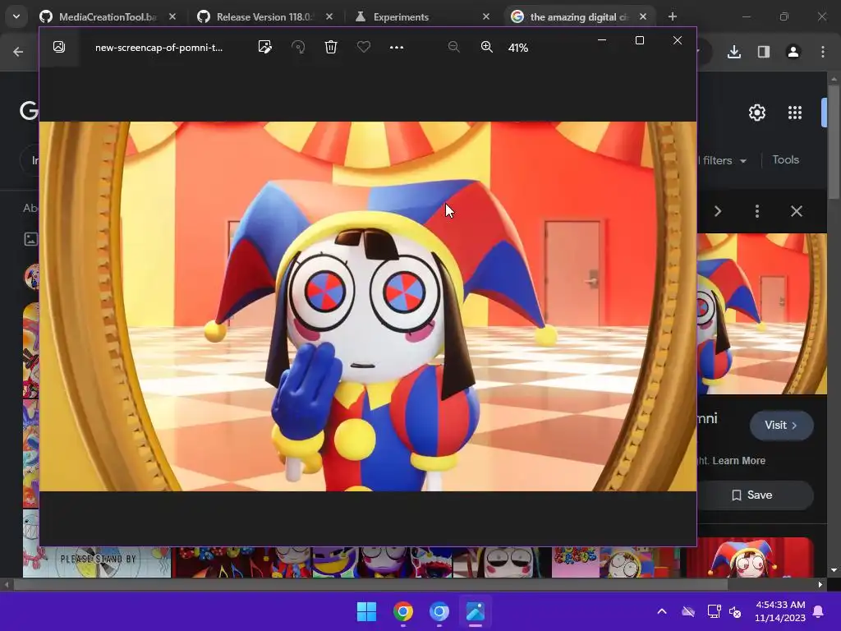Viewport: 841px width, 631px height.
Task: Close the Experiments tab
Action: pos(486,16)
